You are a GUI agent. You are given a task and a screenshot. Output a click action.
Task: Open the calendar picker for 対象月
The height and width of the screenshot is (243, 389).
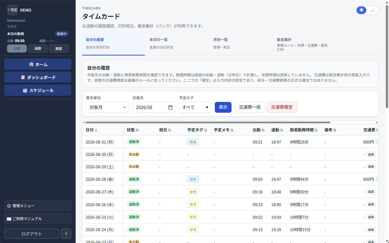[x=170, y=107]
